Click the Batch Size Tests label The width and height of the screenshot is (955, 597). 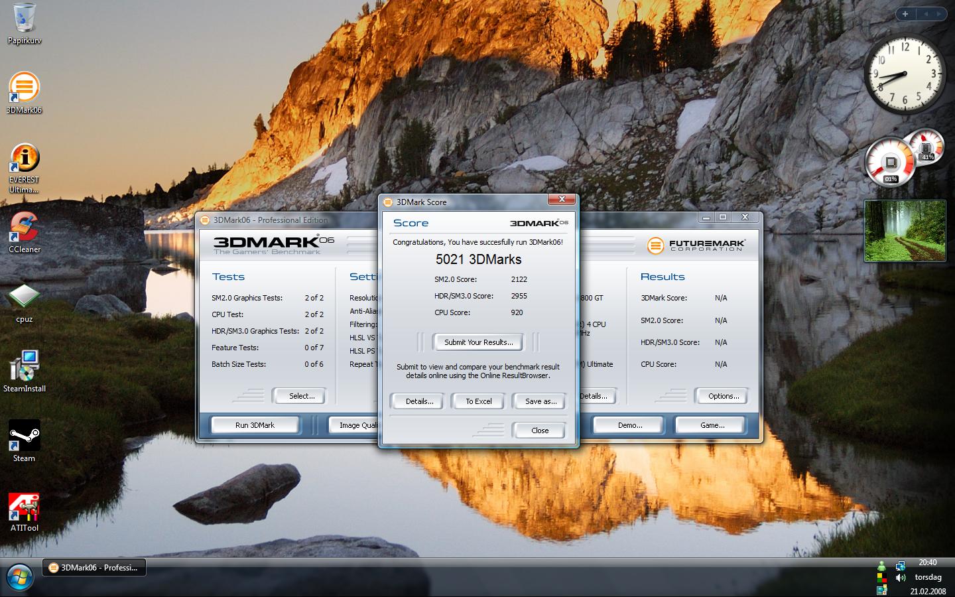click(x=239, y=364)
